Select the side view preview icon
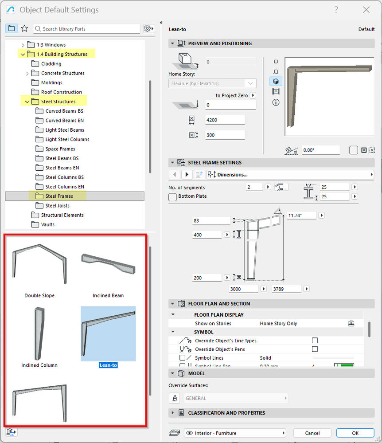Screen dimensions: 382x443 276,72
